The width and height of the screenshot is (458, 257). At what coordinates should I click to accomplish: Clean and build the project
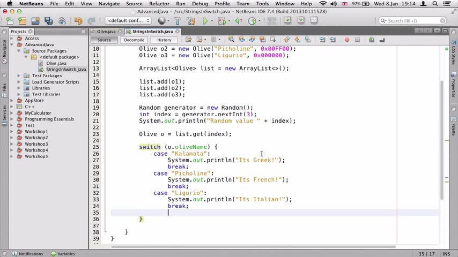tap(191, 21)
